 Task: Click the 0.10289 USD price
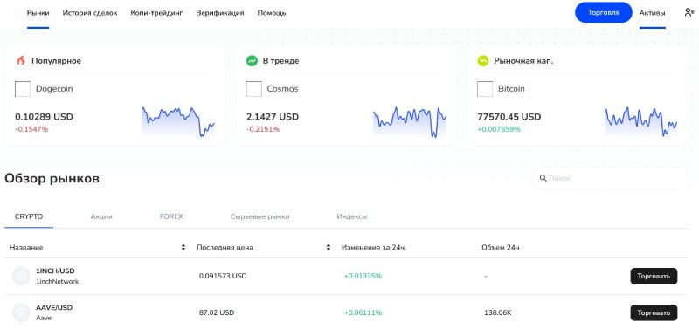point(45,117)
